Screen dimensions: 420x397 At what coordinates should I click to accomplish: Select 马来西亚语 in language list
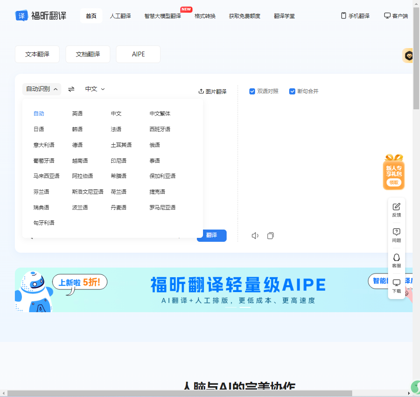point(46,176)
